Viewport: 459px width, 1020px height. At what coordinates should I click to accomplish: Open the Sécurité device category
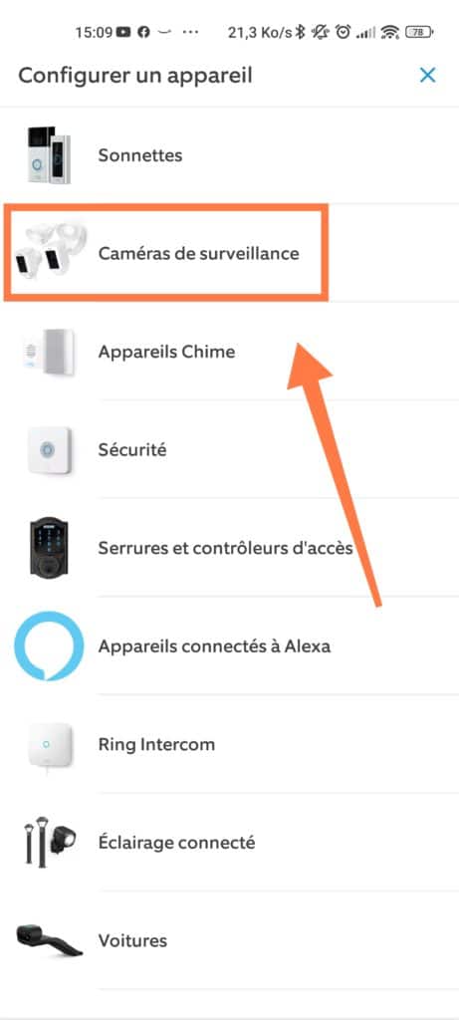(x=229, y=450)
